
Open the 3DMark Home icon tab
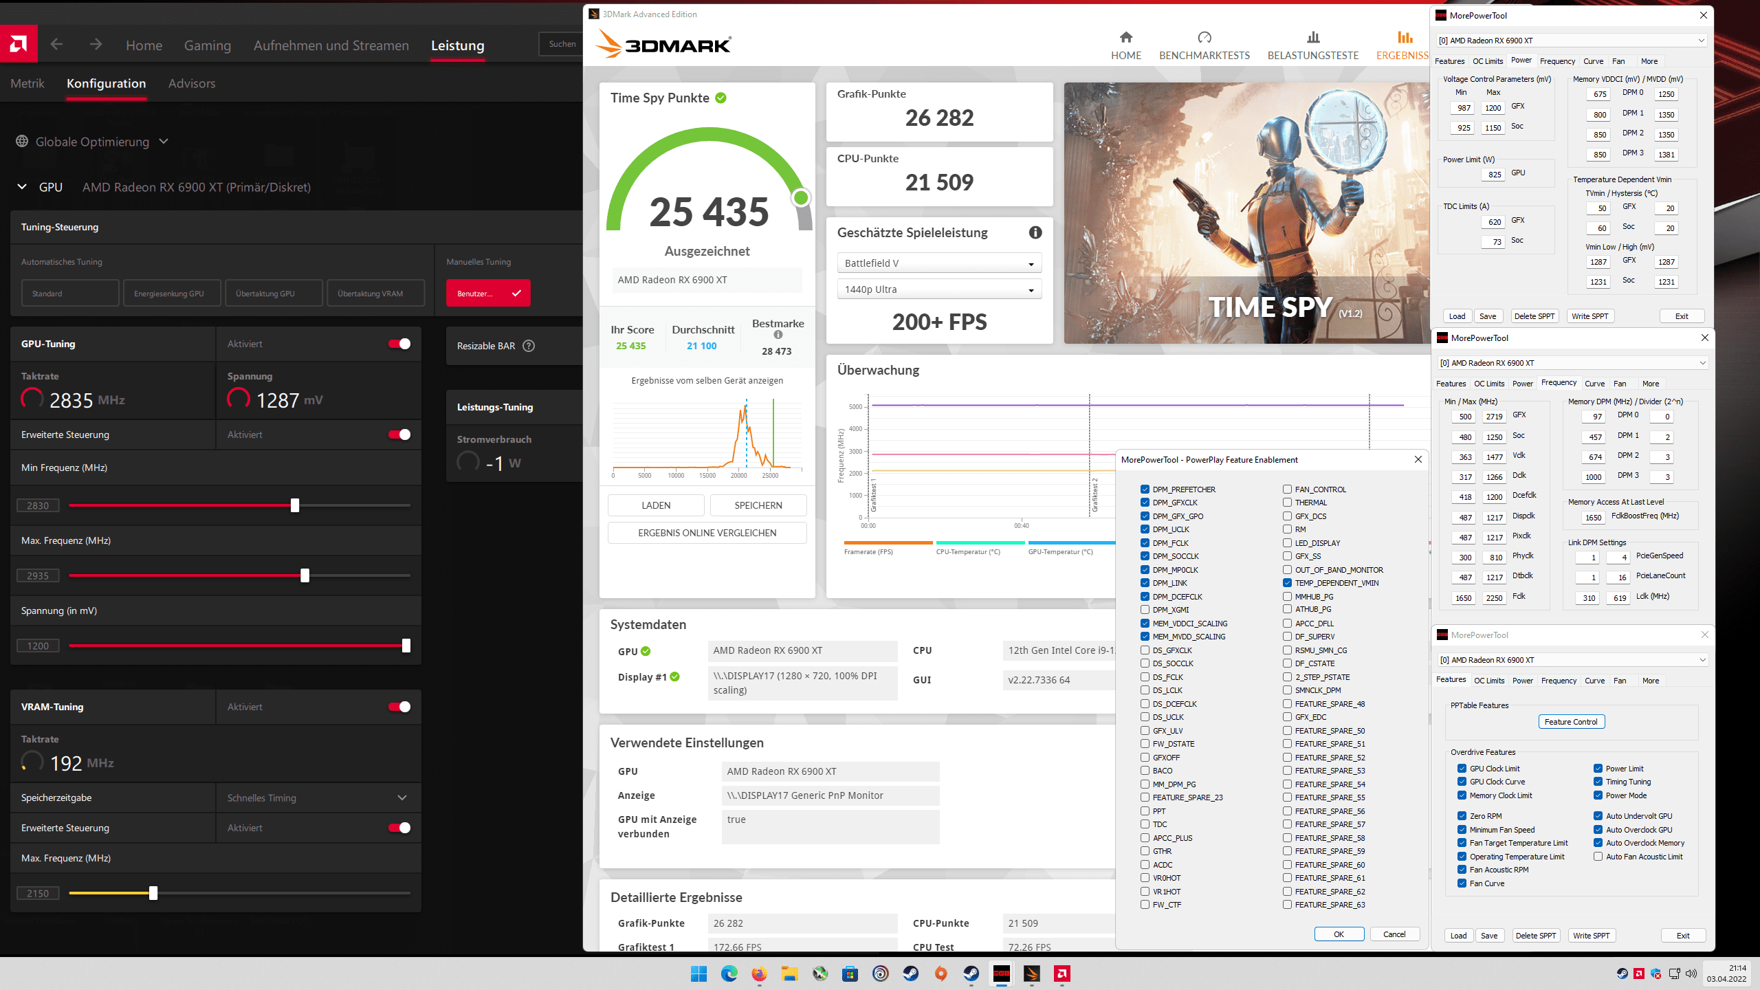1125,38
